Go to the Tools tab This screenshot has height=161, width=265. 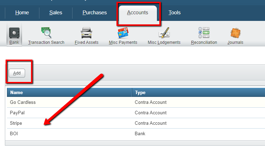[174, 13]
